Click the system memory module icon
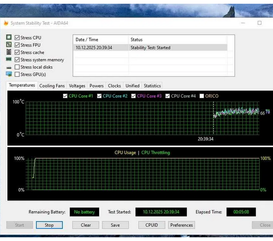The height and width of the screenshot is (241, 273). tap(9, 60)
